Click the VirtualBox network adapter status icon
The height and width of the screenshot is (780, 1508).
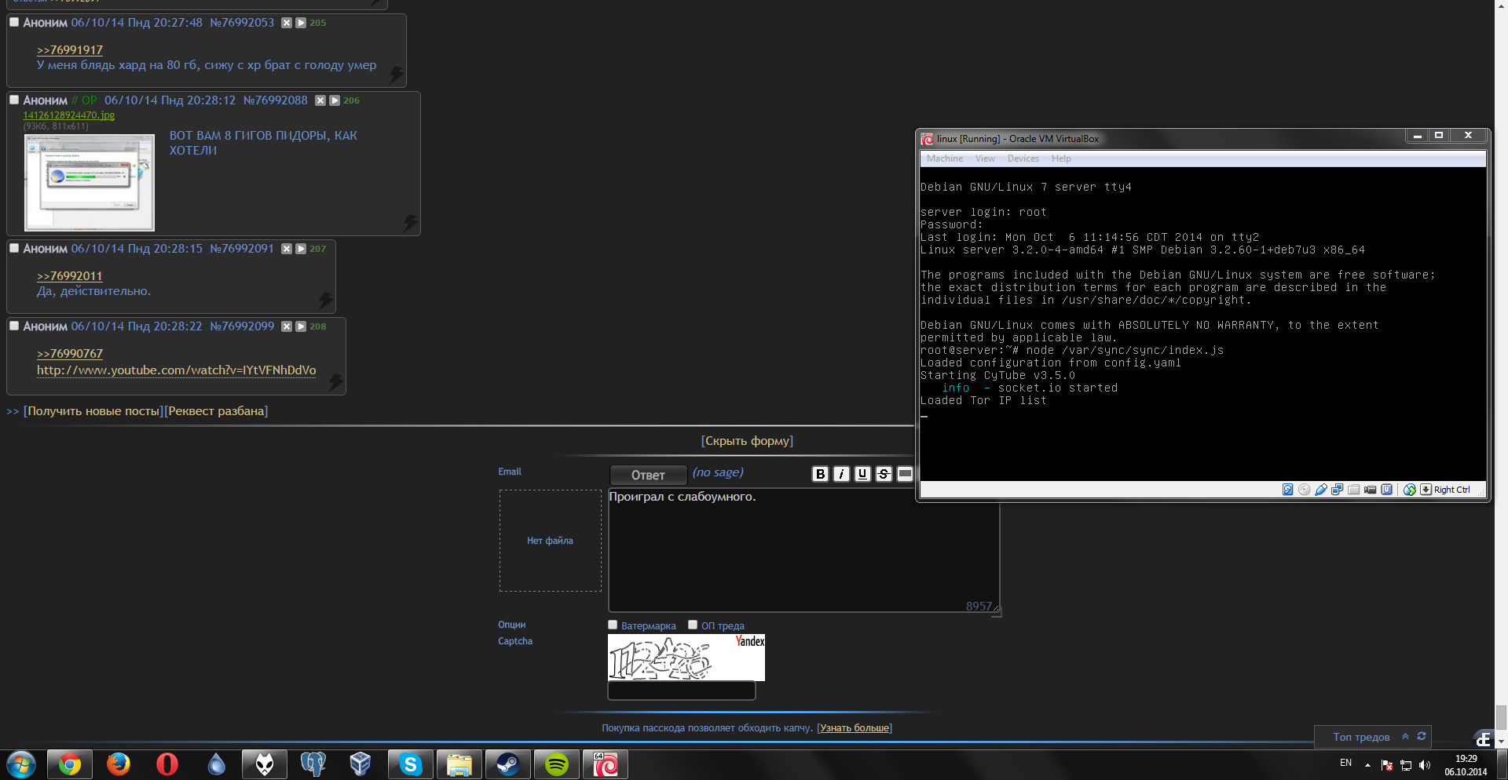coord(1337,490)
